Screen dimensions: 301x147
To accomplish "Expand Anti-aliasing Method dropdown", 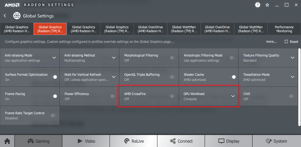I will (x=114, y=58).
